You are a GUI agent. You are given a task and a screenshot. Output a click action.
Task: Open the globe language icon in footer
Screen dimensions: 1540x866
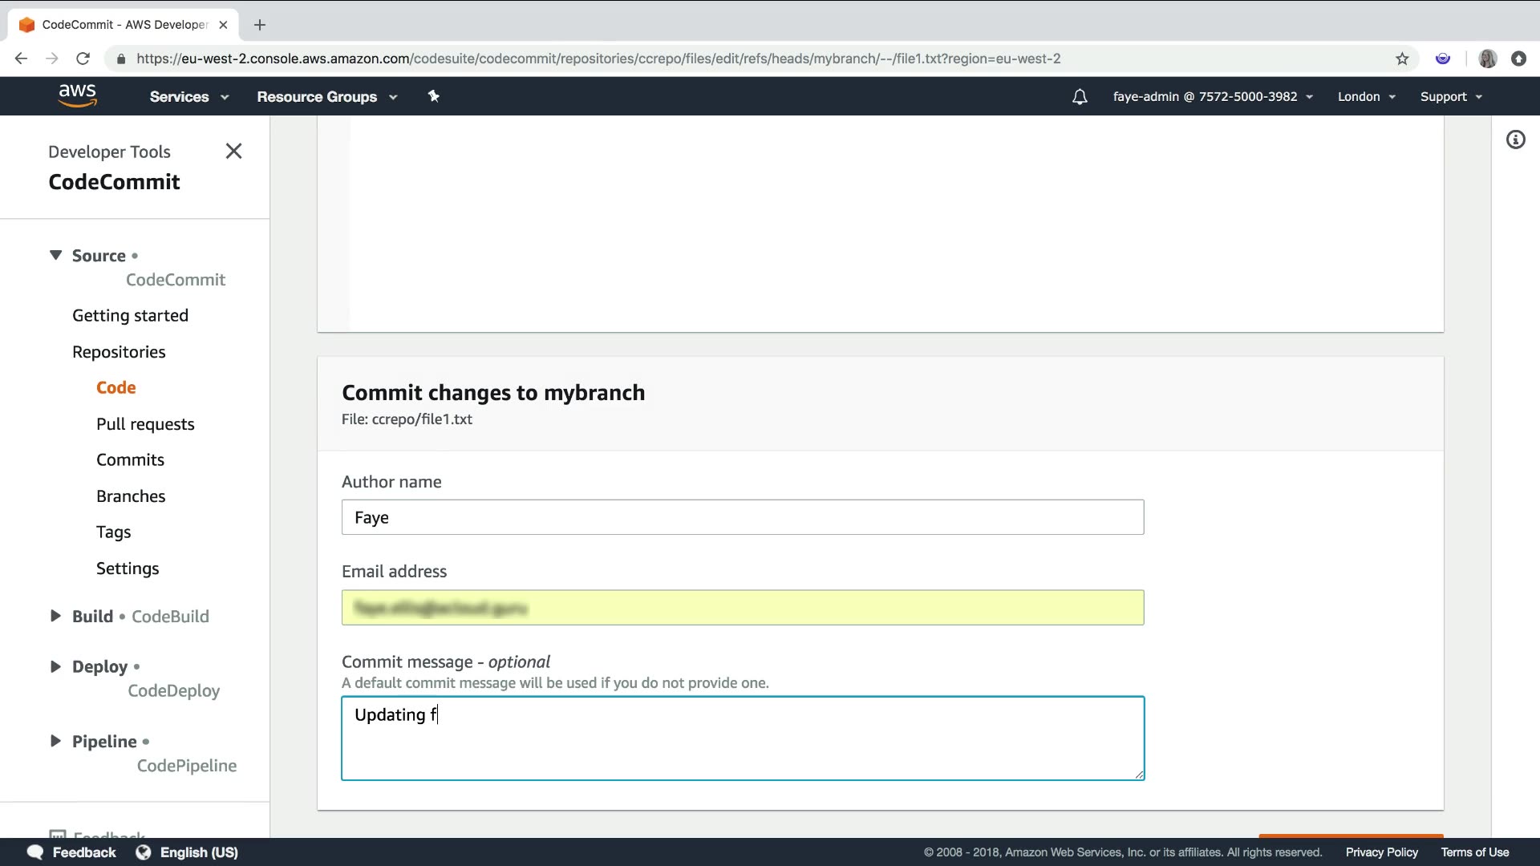click(143, 852)
